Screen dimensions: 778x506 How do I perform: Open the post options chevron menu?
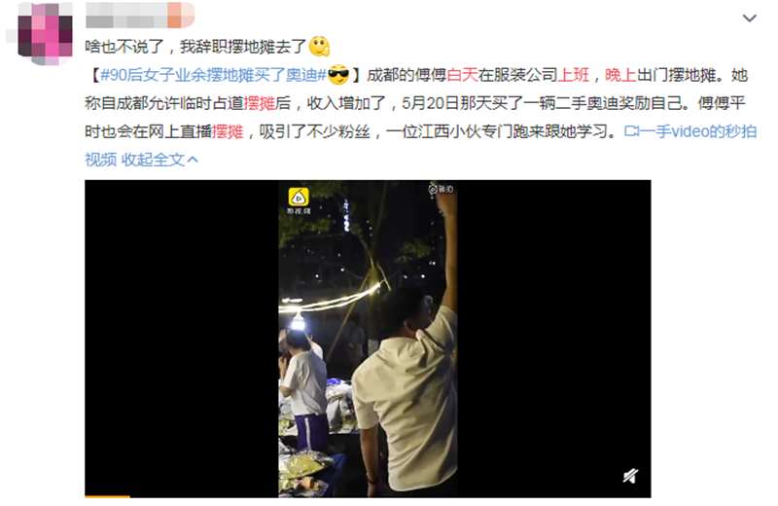pyautogui.click(x=749, y=18)
